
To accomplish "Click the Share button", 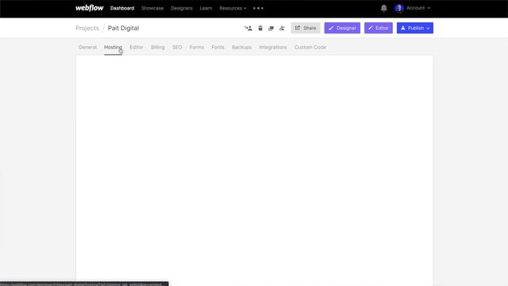I will click(x=306, y=28).
